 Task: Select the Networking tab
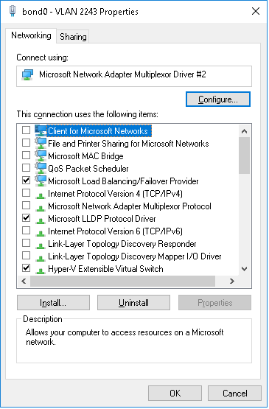click(x=31, y=35)
